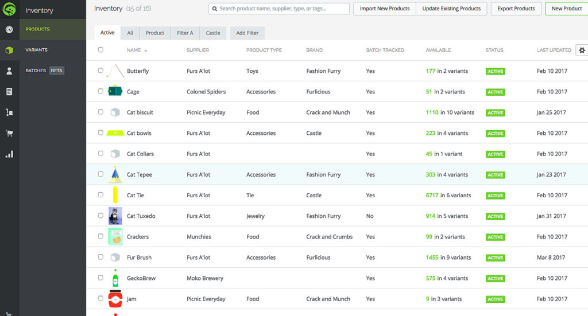
Task: Check the Cat Tepee row checkbox
Action: coord(100,174)
